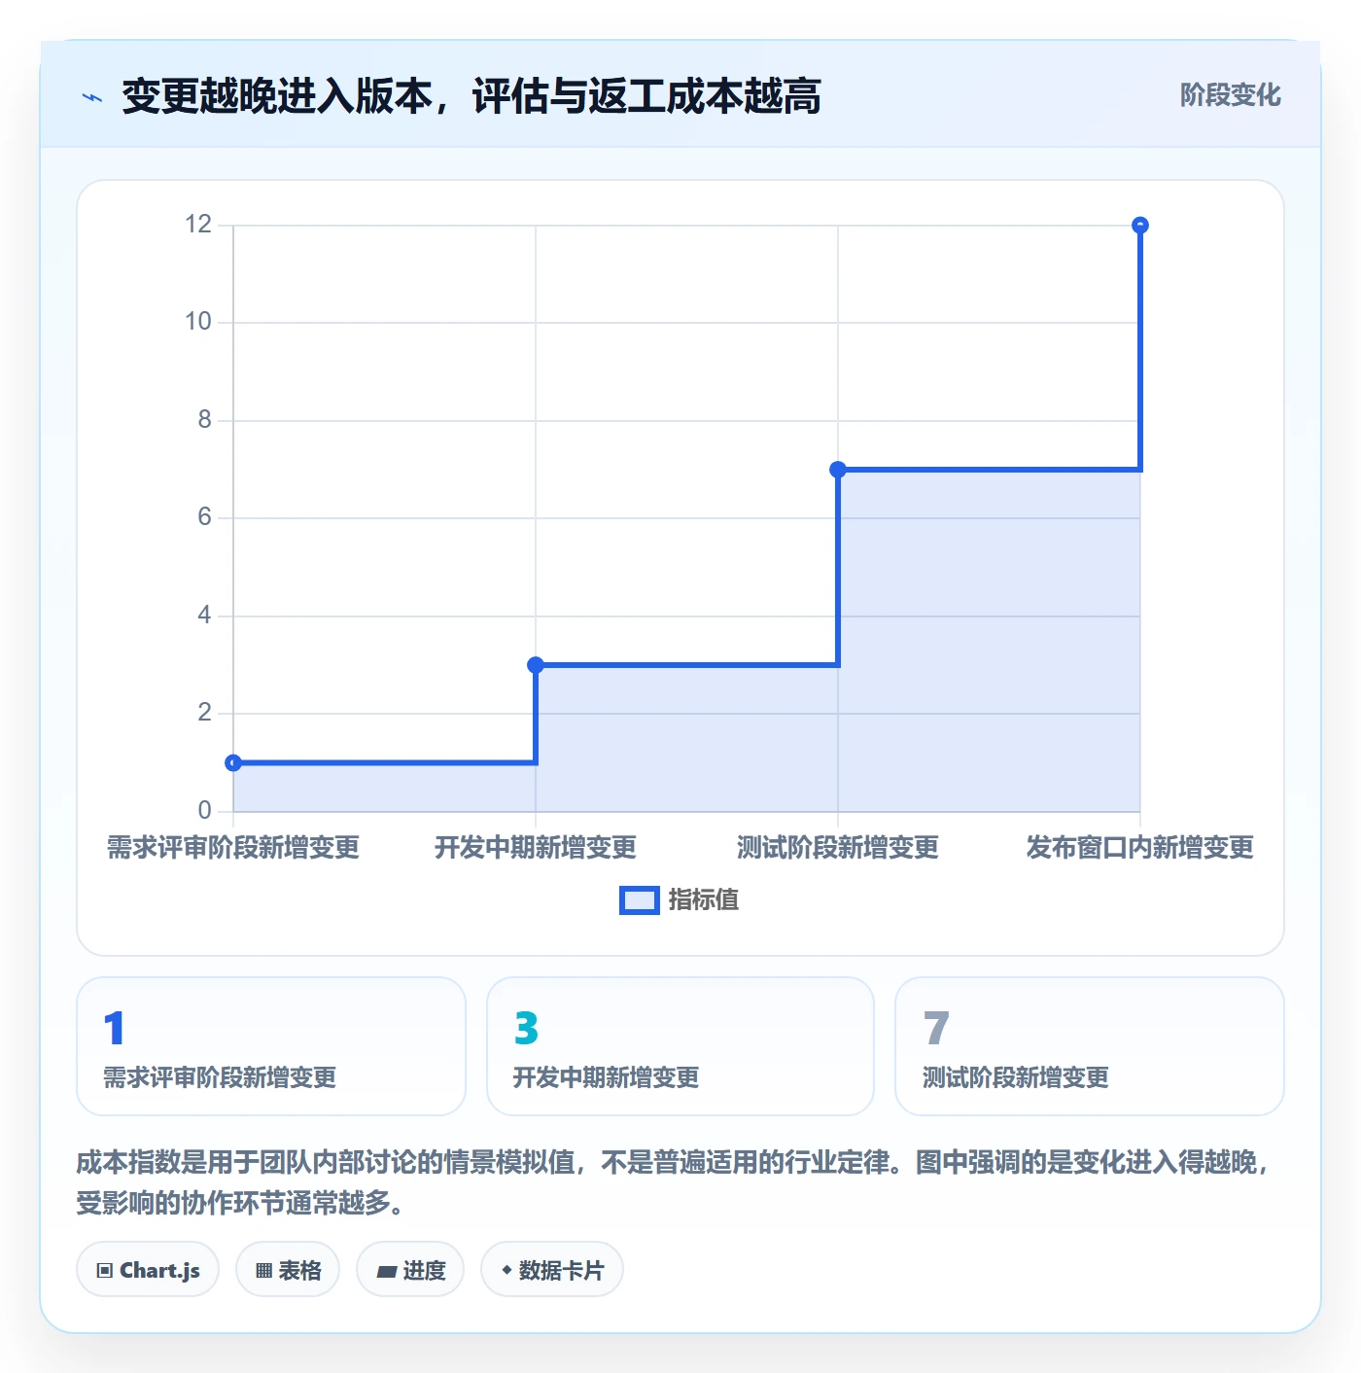The width and height of the screenshot is (1361, 1373).
Task: Click the Chart.js tag
Action: (148, 1269)
